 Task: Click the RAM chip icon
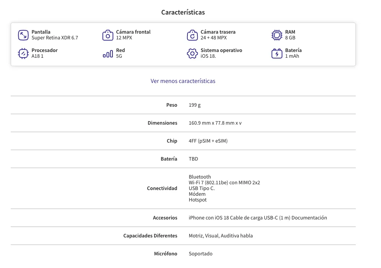coord(277,35)
